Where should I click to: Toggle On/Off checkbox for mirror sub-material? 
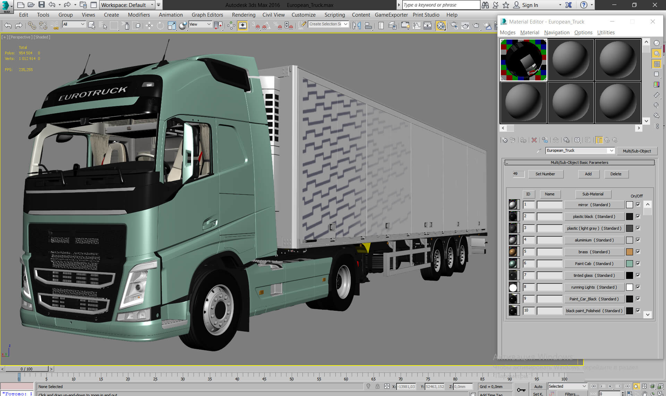click(638, 205)
